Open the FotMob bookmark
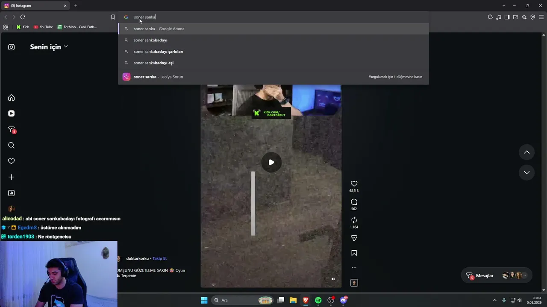 (77, 27)
